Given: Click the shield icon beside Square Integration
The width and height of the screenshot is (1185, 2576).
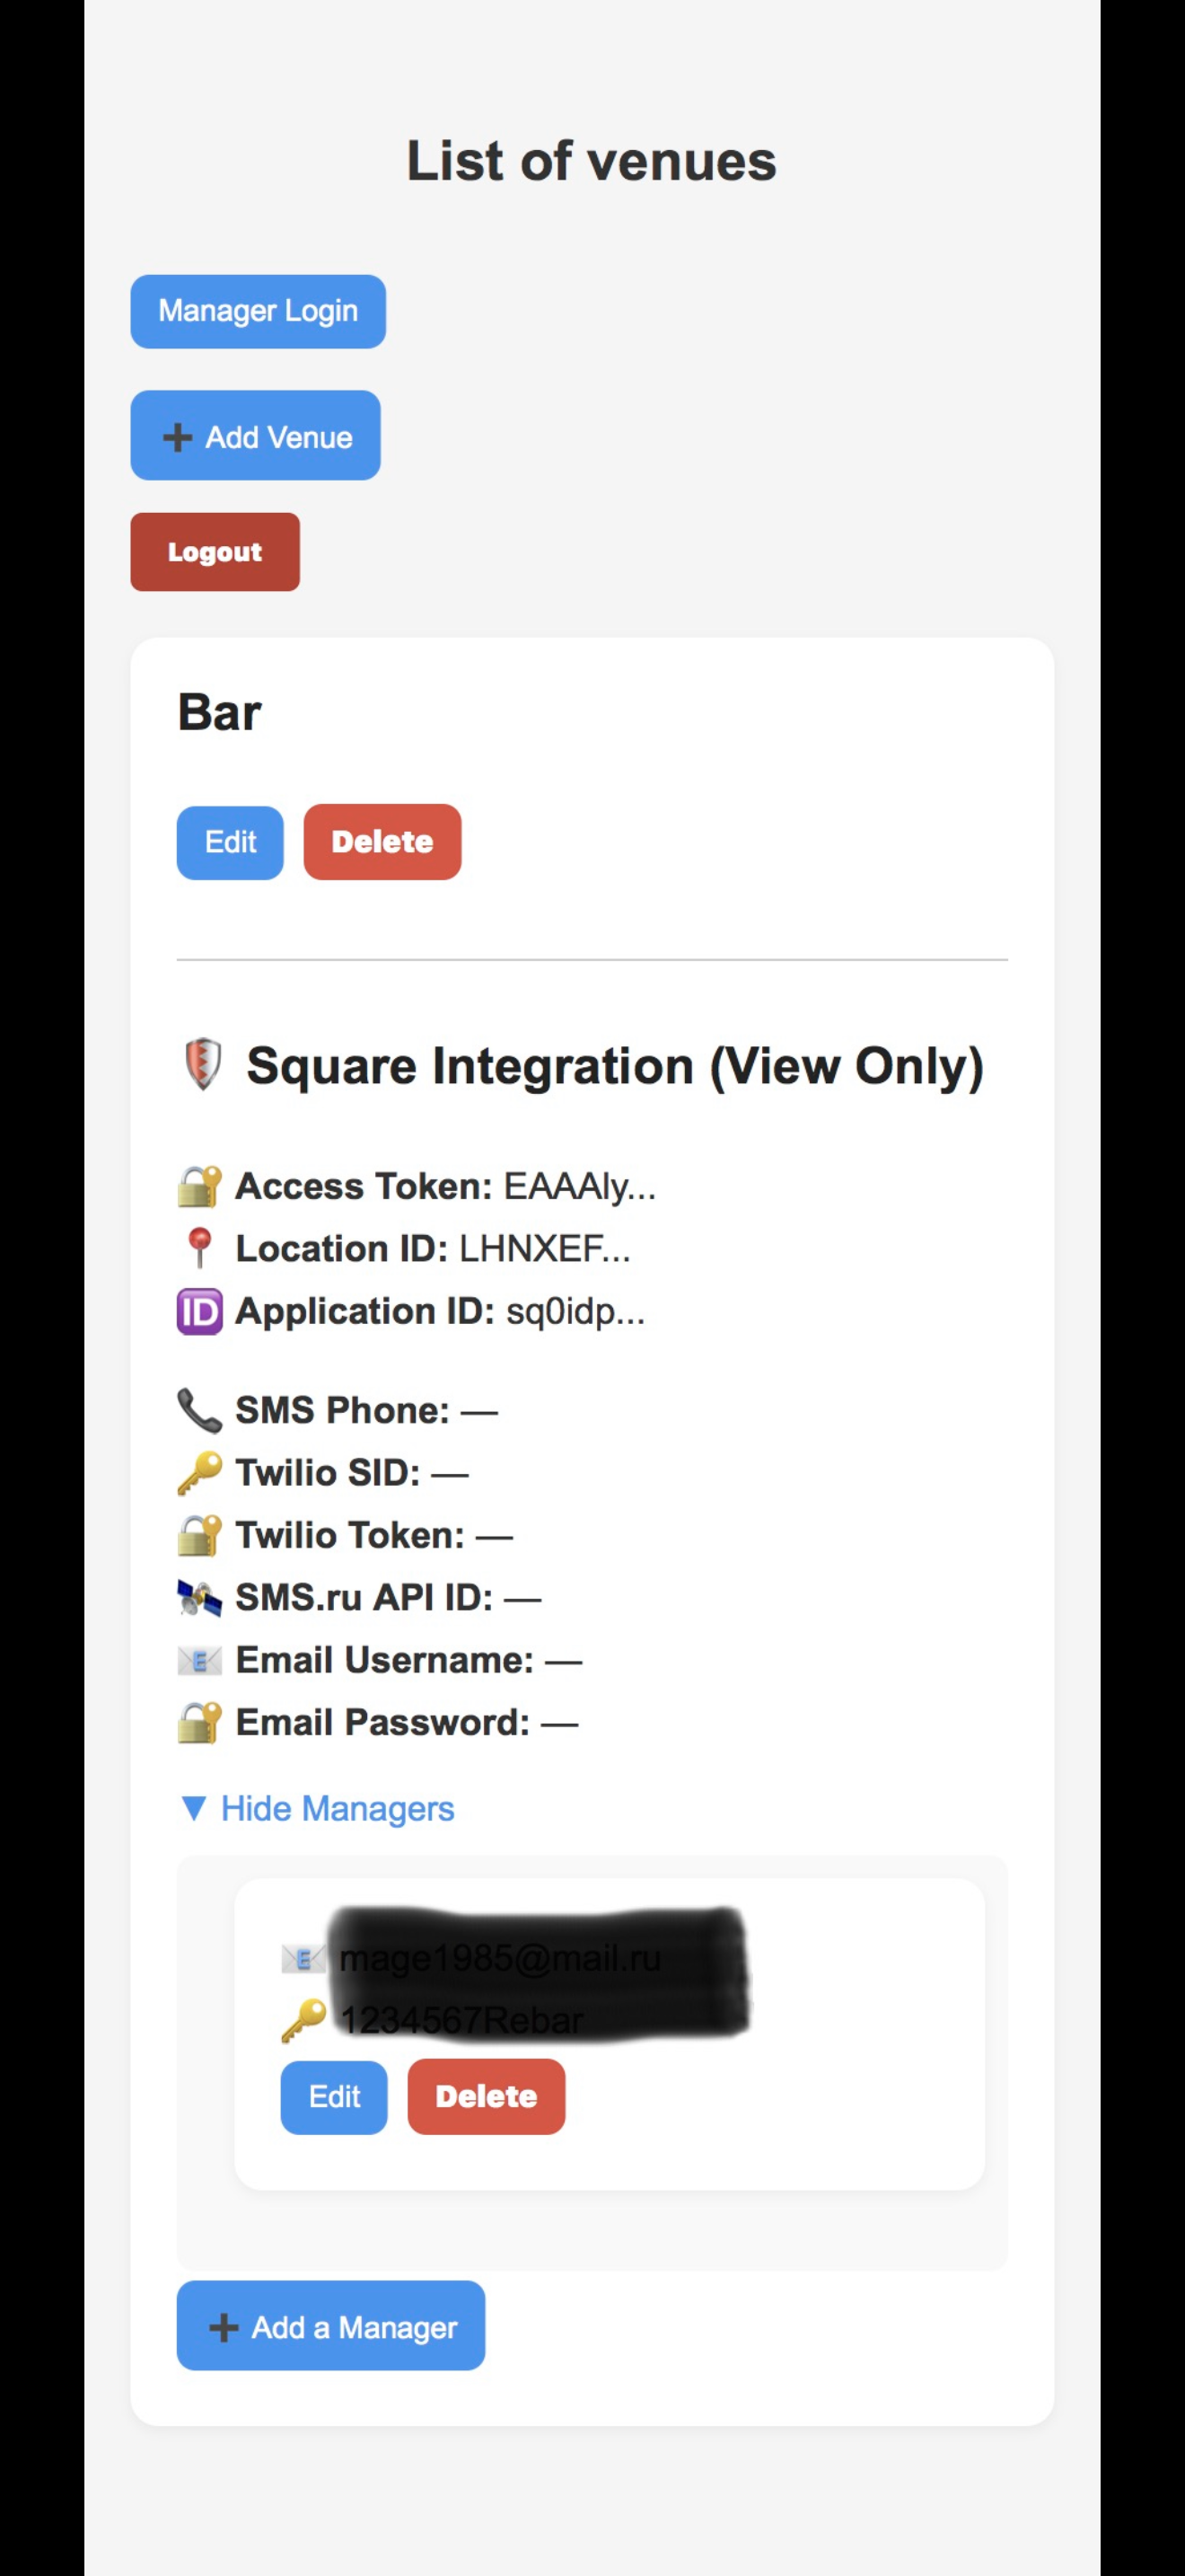Looking at the screenshot, I should 203,1065.
